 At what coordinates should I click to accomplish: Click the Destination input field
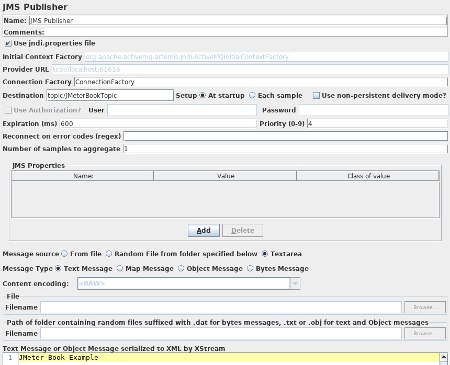pyautogui.click(x=110, y=95)
